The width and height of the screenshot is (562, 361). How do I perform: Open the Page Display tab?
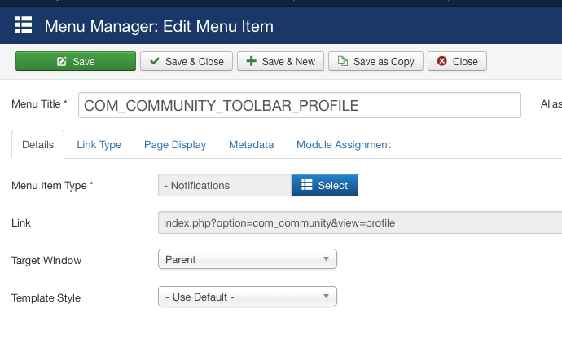175,144
